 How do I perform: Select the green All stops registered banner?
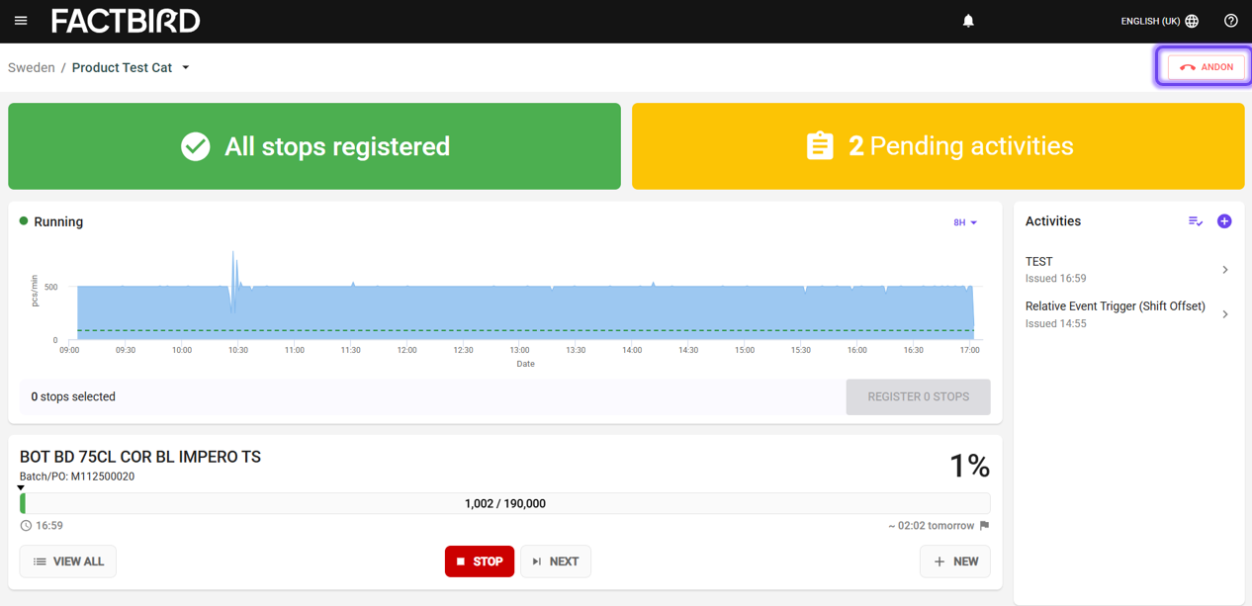(314, 145)
